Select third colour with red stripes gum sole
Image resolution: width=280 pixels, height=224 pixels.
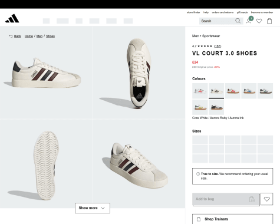click(x=232, y=91)
